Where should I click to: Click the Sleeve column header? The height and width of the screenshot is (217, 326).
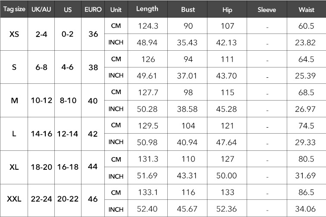click(x=267, y=9)
